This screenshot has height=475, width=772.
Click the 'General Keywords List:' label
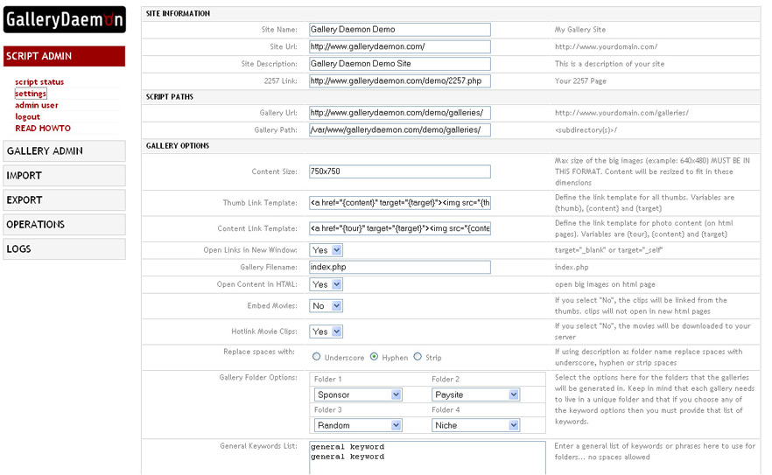[x=258, y=446]
